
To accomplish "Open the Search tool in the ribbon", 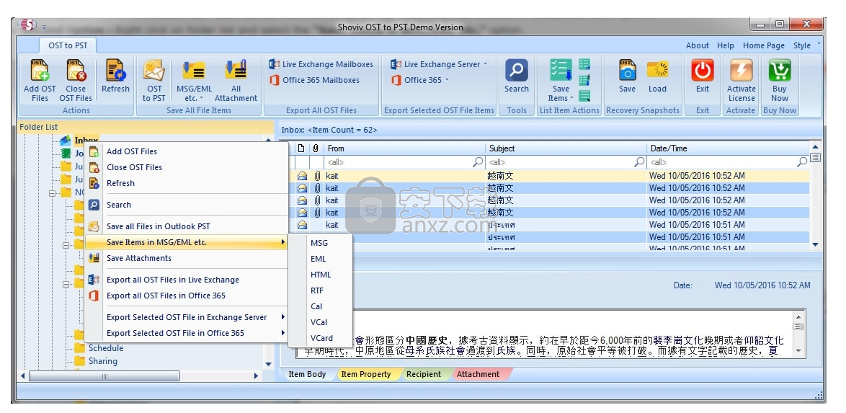I will click(517, 76).
